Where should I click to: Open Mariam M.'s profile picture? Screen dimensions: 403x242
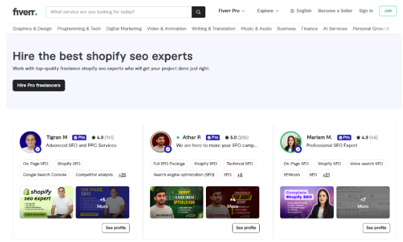291,142
